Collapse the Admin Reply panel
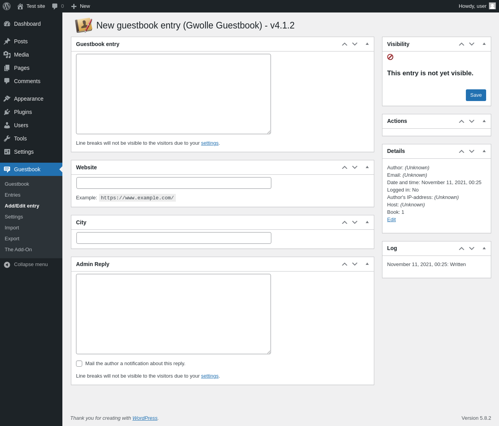This screenshot has width=499, height=426. click(367, 264)
